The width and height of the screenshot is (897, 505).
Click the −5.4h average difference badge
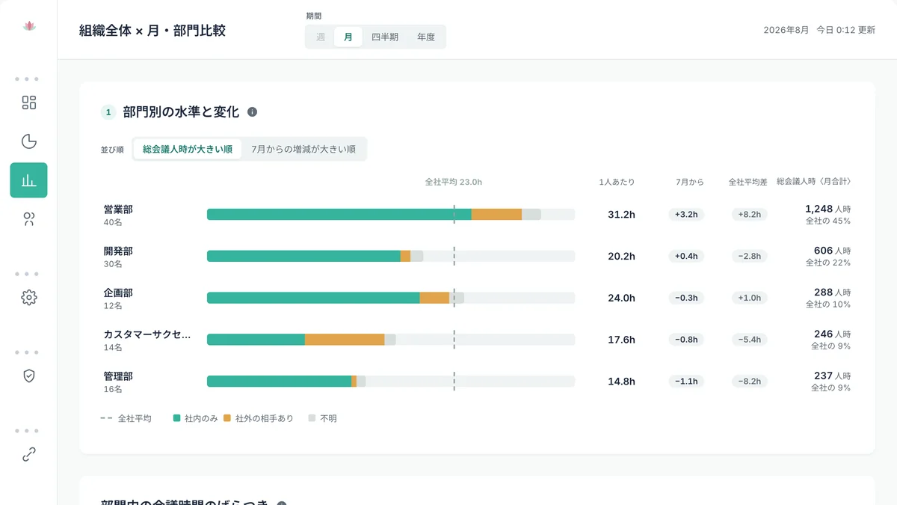(749, 340)
